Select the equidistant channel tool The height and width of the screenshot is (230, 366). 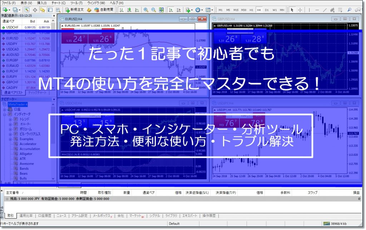tap(332, 10)
